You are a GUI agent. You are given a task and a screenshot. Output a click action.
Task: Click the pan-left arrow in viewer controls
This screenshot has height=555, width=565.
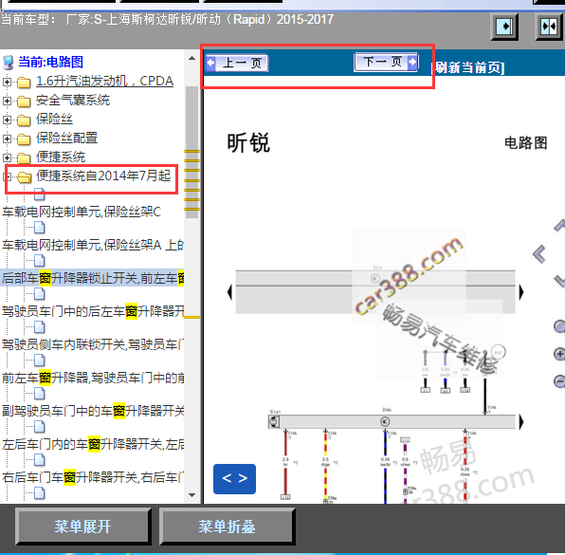539,254
